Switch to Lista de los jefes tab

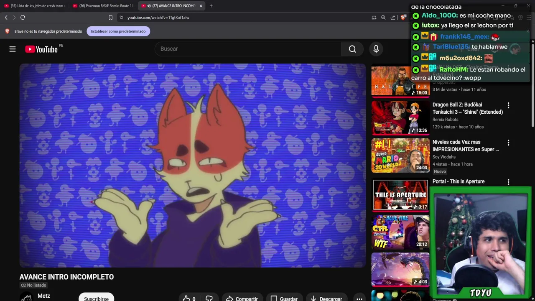click(x=34, y=6)
